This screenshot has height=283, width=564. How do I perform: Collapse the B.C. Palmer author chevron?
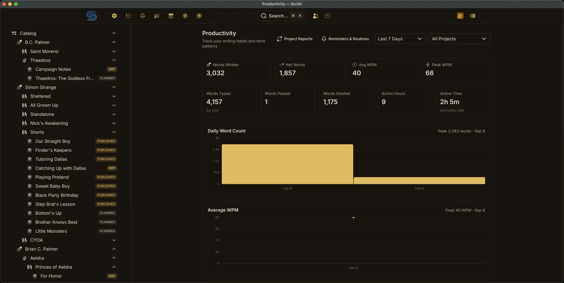114,42
